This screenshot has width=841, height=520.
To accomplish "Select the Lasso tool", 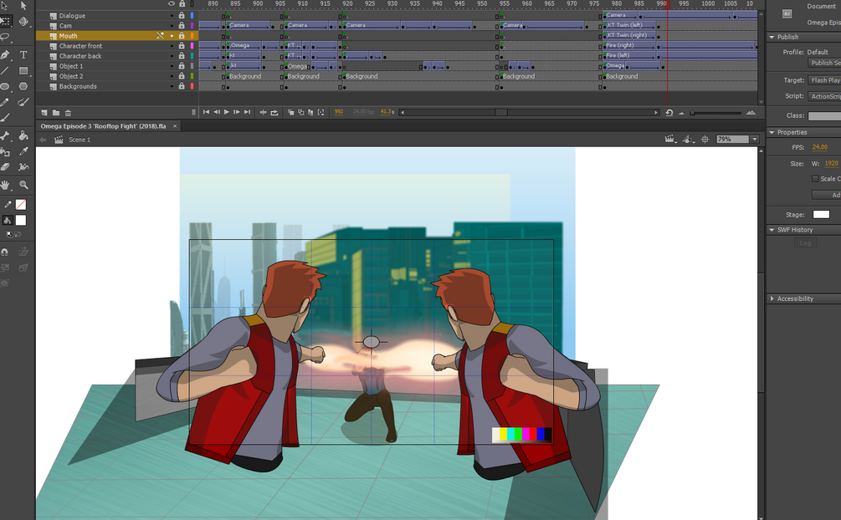I will click(5, 37).
